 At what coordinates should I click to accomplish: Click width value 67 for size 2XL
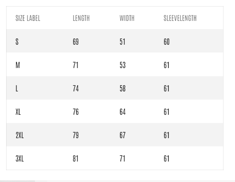pyautogui.click(x=123, y=135)
